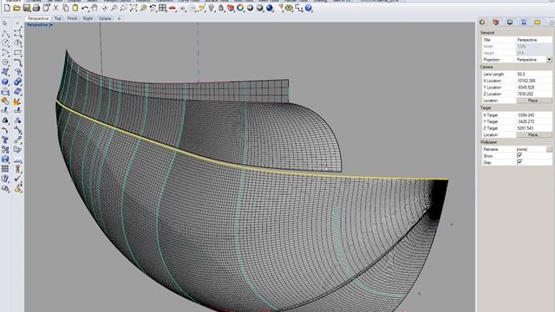
Task: Select the grid Array tool in left toolbar
Action: tap(5, 169)
